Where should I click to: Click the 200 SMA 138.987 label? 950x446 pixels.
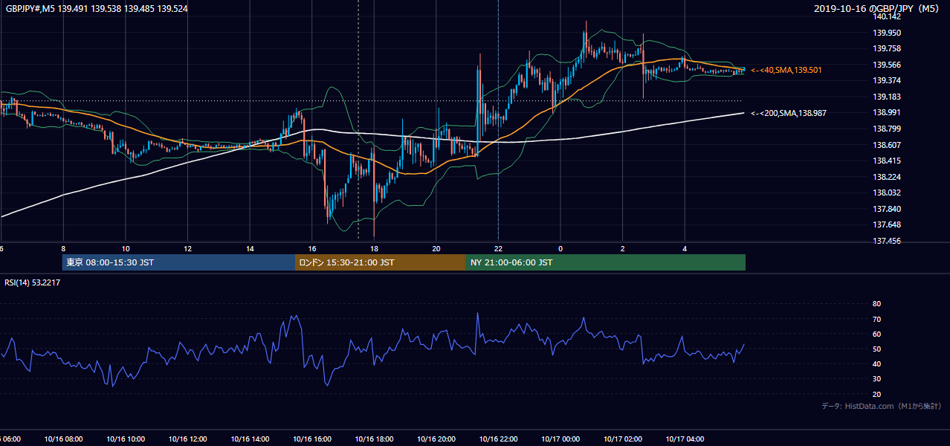click(788, 113)
